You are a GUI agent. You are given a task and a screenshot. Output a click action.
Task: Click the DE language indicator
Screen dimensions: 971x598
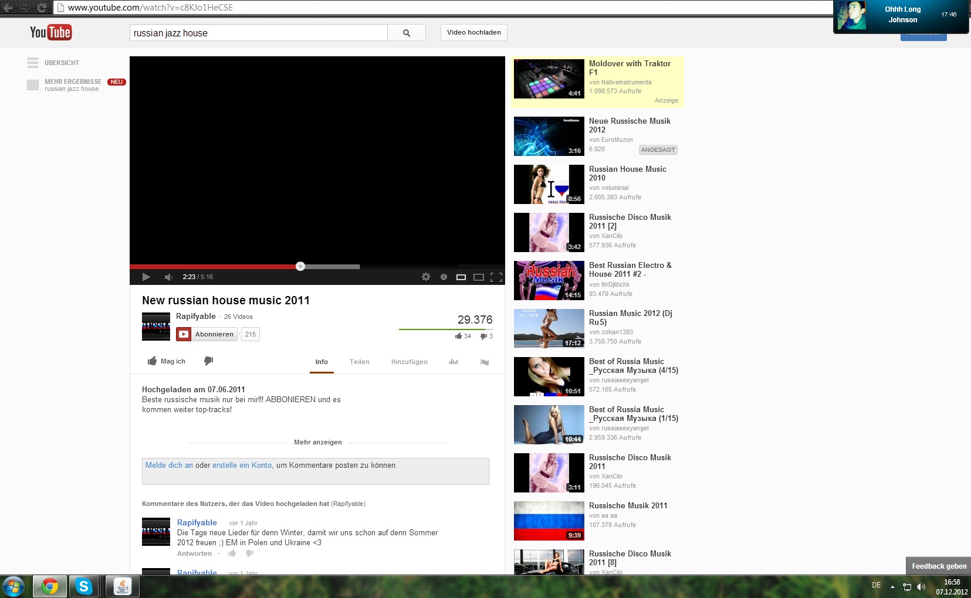[876, 585]
